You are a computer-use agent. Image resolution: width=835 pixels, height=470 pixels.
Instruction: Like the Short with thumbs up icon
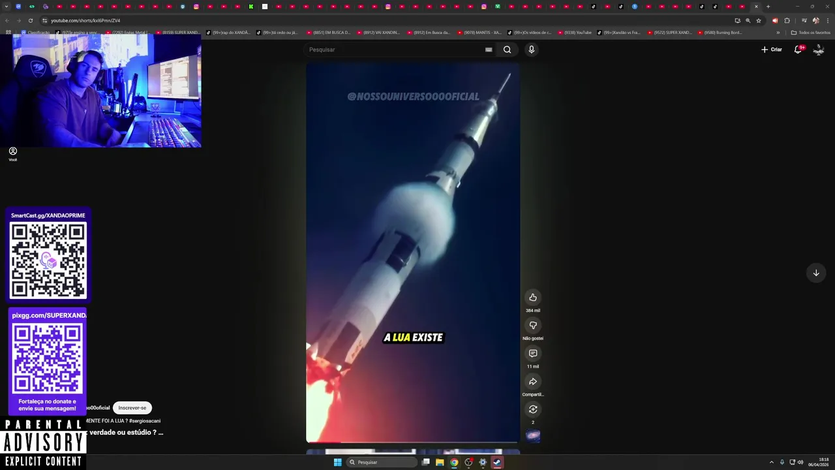(x=533, y=298)
